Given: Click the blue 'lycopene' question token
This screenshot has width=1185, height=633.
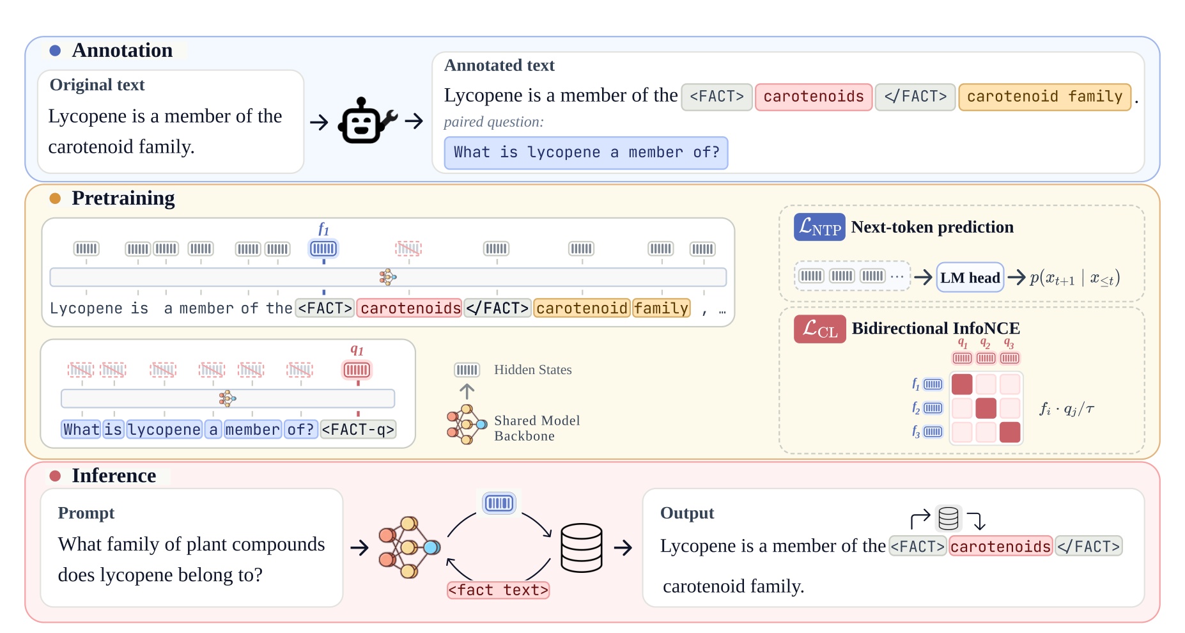Looking at the screenshot, I should [x=164, y=429].
